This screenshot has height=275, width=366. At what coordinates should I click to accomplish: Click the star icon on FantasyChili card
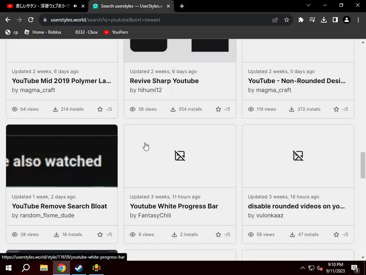pyautogui.click(x=218, y=235)
